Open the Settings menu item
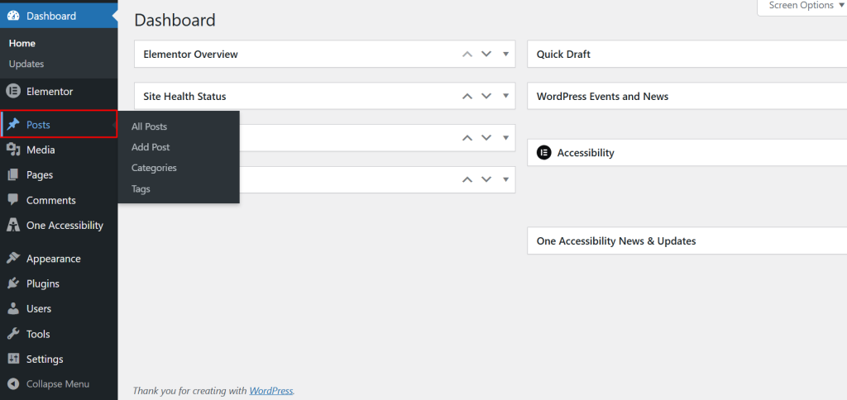The width and height of the screenshot is (847, 400). [59, 359]
